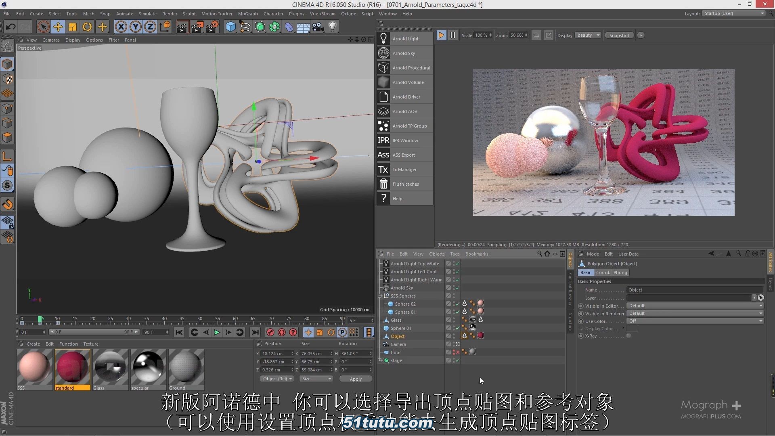The height and width of the screenshot is (436, 775).
Task: Toggle Z axis lock
Action: coord(150,27)
